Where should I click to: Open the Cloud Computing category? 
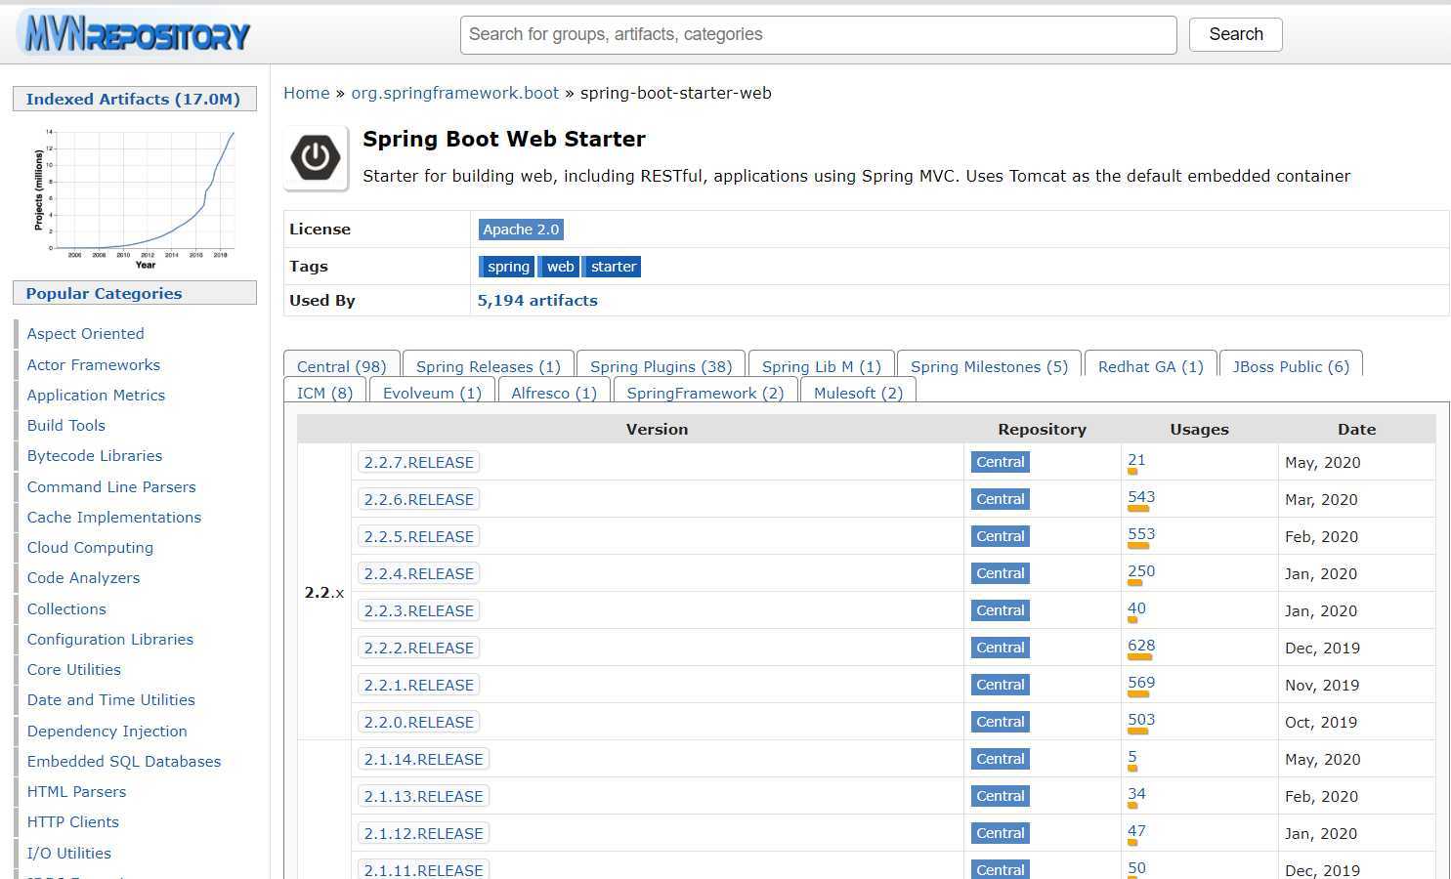(x=90, y=548)
